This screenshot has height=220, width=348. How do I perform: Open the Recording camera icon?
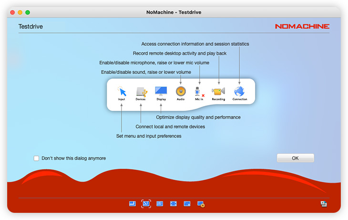(218, 92)
